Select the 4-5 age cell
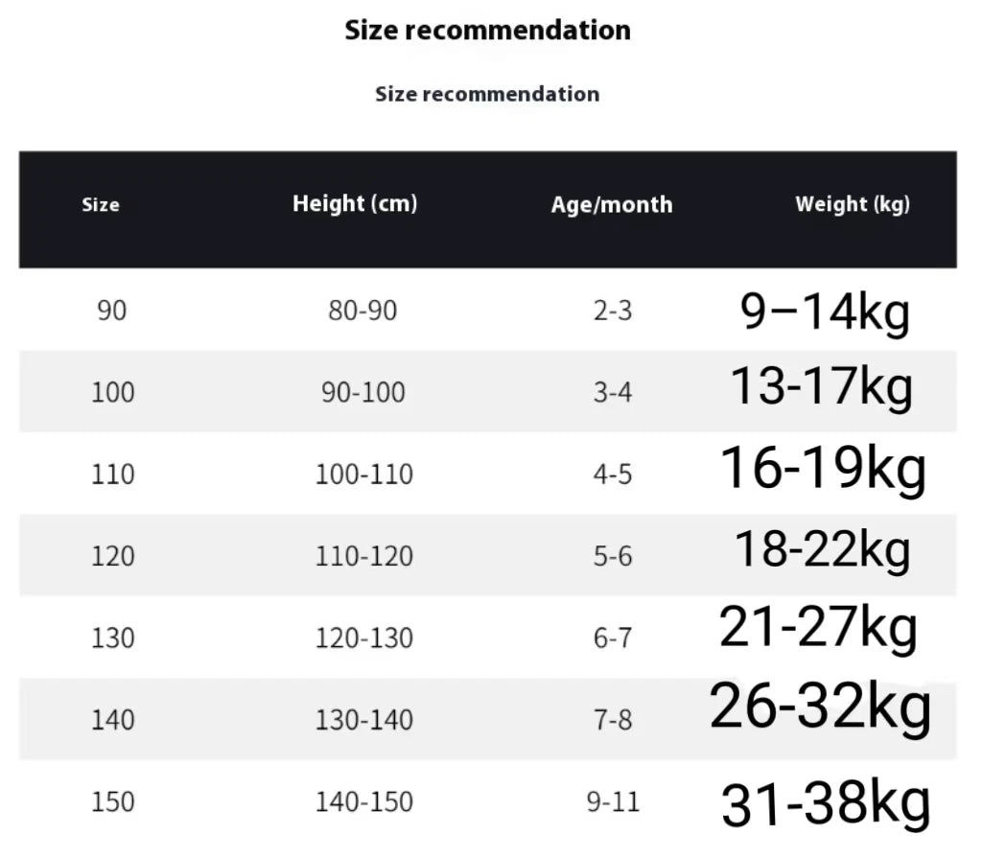982x857 pixels. [x=613, y=475]
